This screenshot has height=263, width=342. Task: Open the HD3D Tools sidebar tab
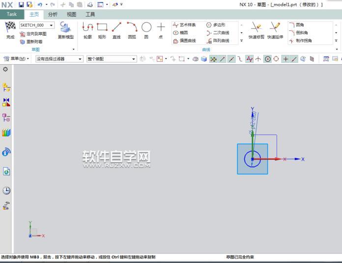pyautogui.click(x=6, y=152)
